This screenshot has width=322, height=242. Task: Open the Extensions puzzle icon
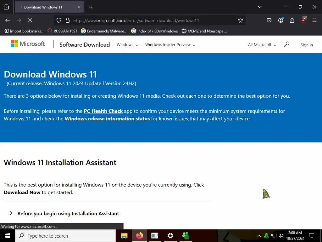click(x=292, y=20)
